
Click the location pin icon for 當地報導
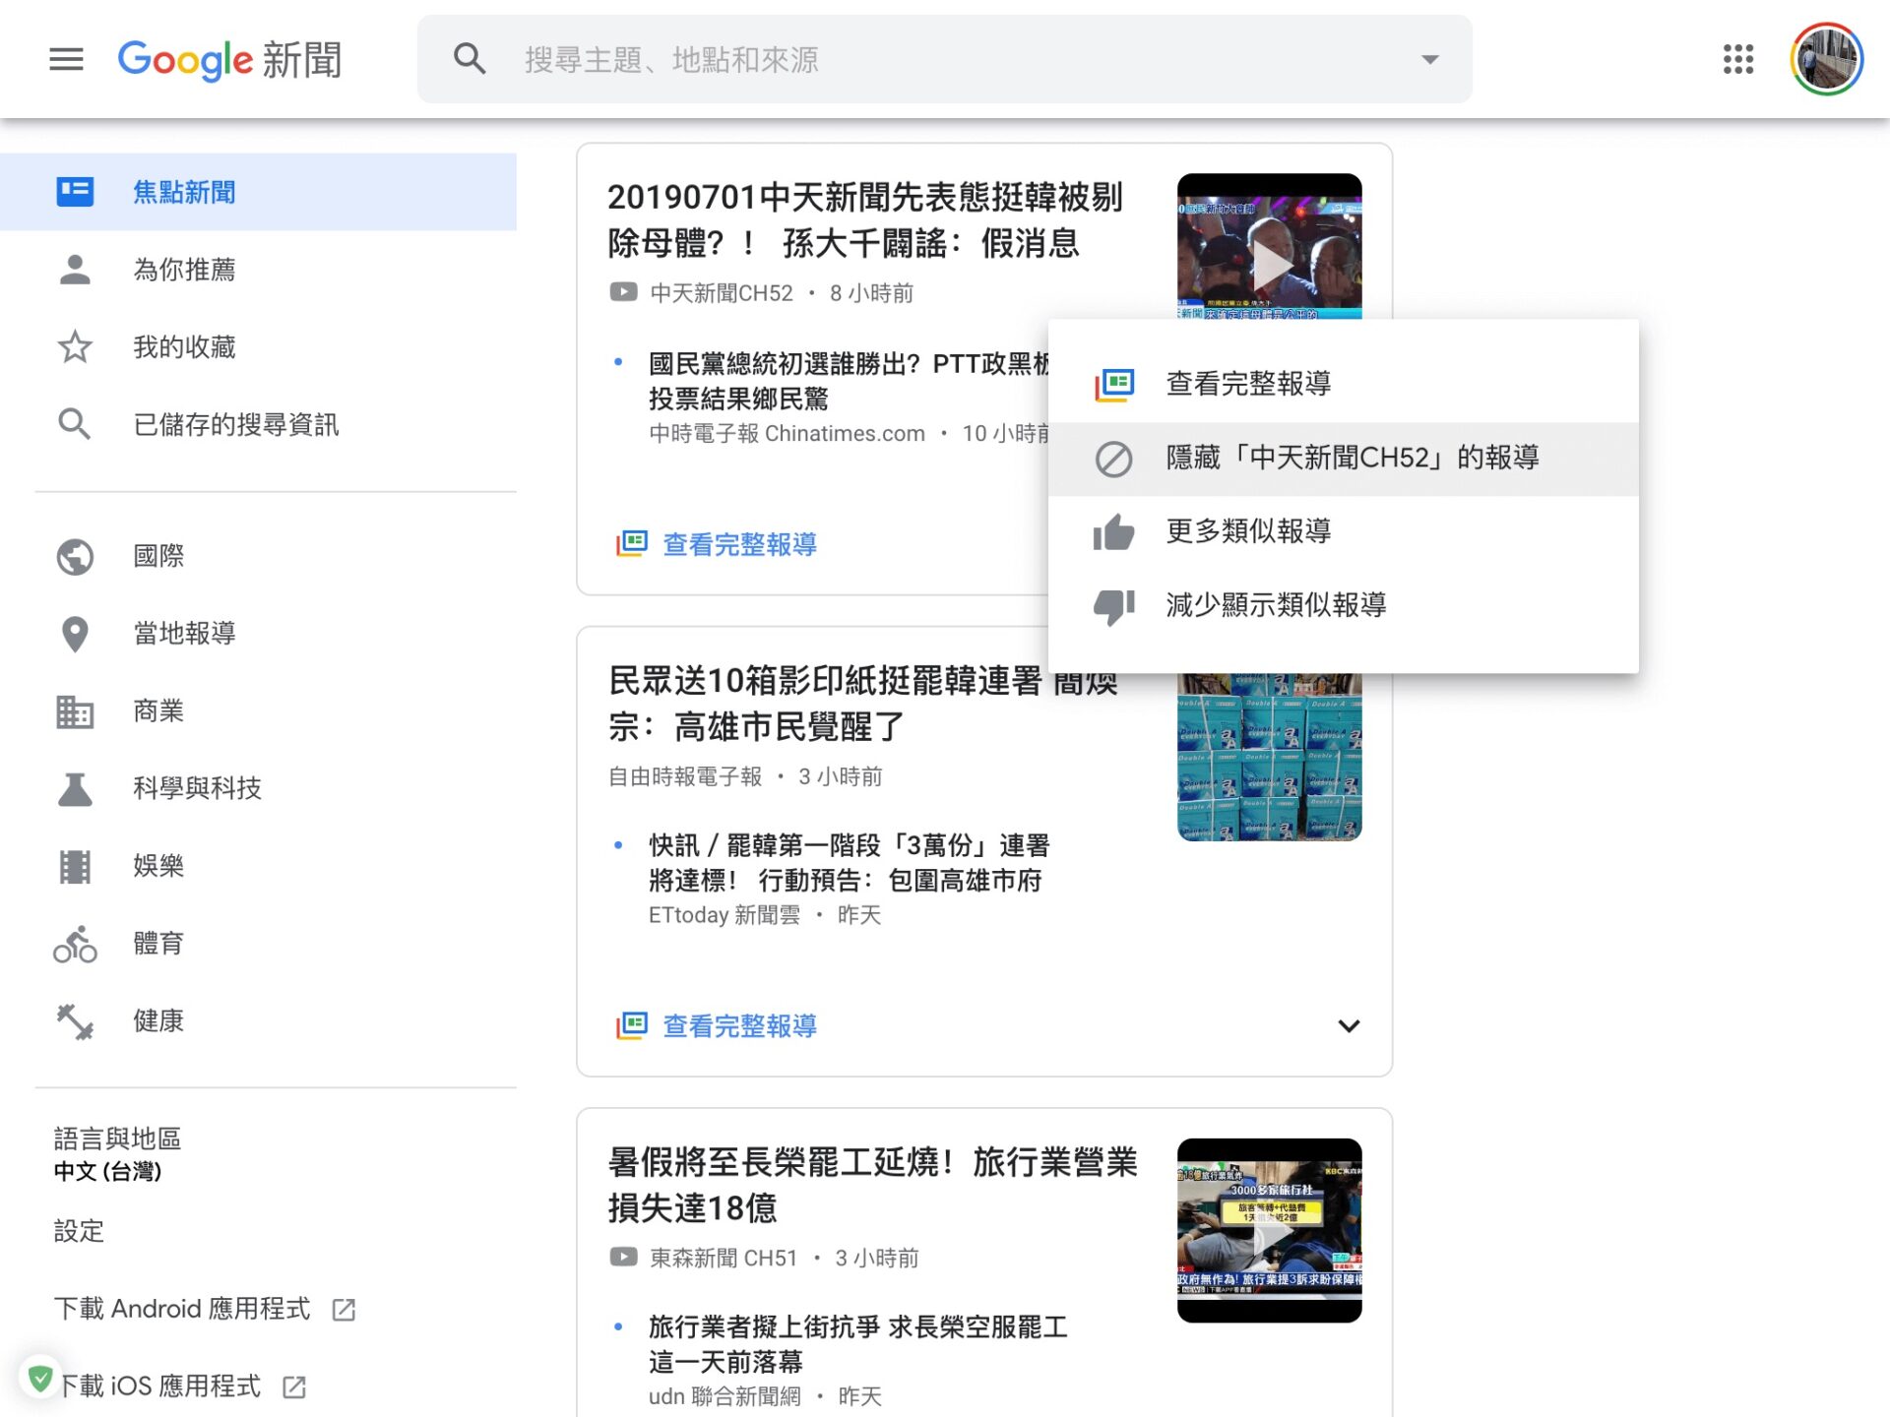click(75, 634)
